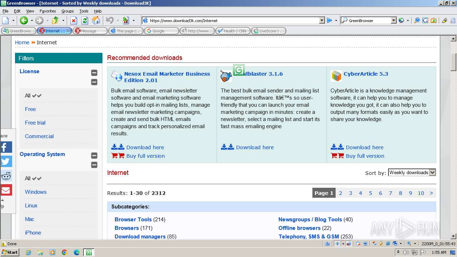The width and height of the screenshot is (457, 257).
Task: Open the Groups menu
Action: [x=67, y=11]
